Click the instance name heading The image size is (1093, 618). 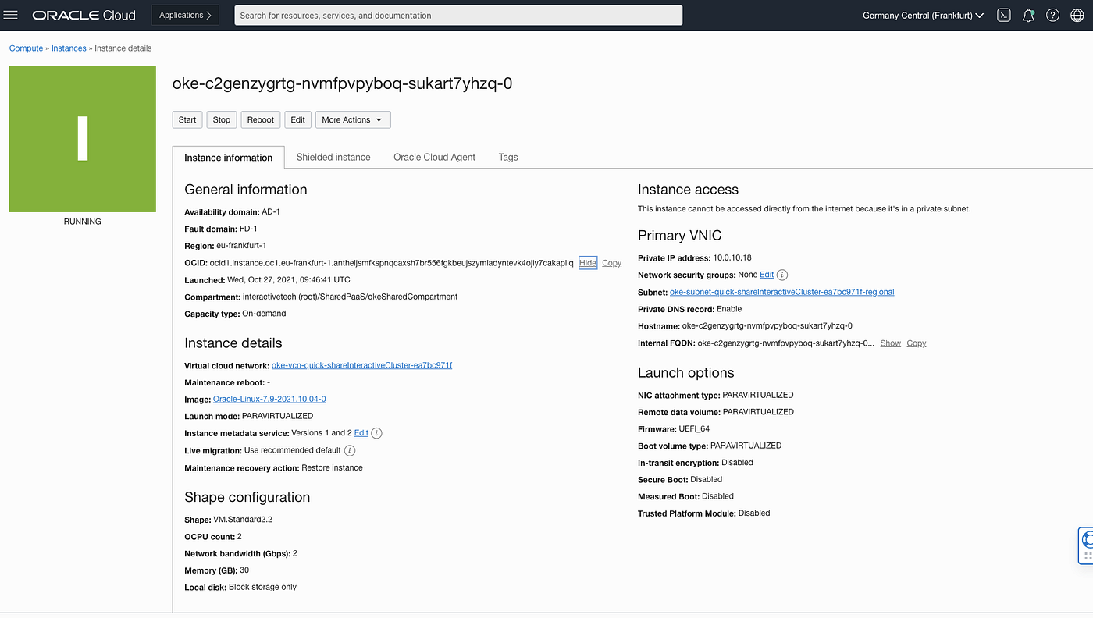point(342,83)
